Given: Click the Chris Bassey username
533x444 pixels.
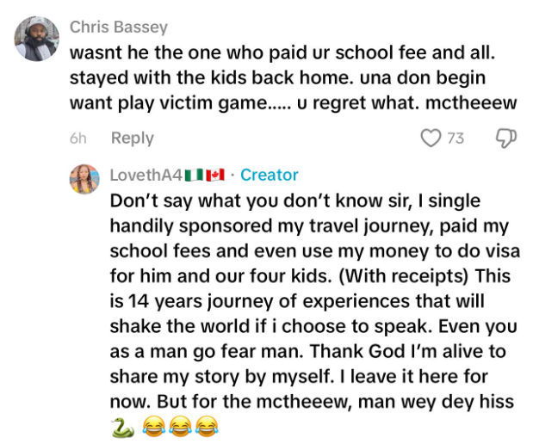Looking at the screenshot, I should tap(118, 28).
